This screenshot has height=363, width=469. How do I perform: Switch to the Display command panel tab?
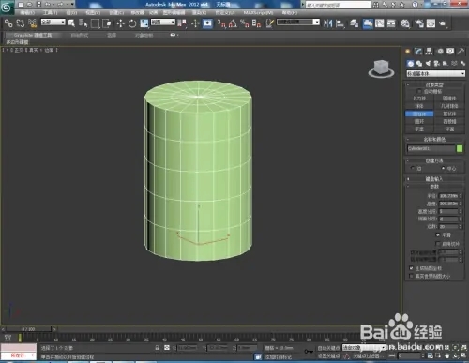[450, 52]
